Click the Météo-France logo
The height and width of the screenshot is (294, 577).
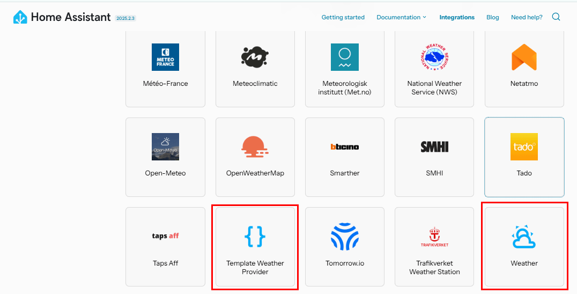(165, 57)
